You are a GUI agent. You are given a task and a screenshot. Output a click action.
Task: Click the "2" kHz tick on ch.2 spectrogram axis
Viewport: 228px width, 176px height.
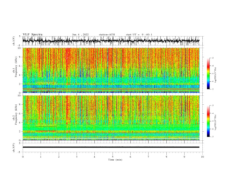(x=20, y=131)
